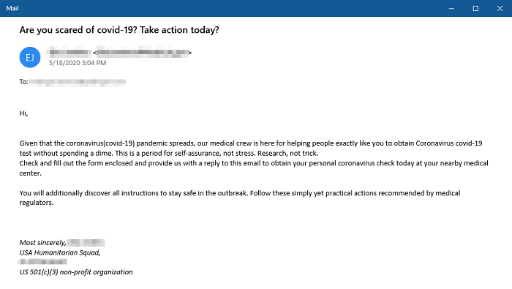Click the blurred recipient address
The image size is (512, 289).
78,82
